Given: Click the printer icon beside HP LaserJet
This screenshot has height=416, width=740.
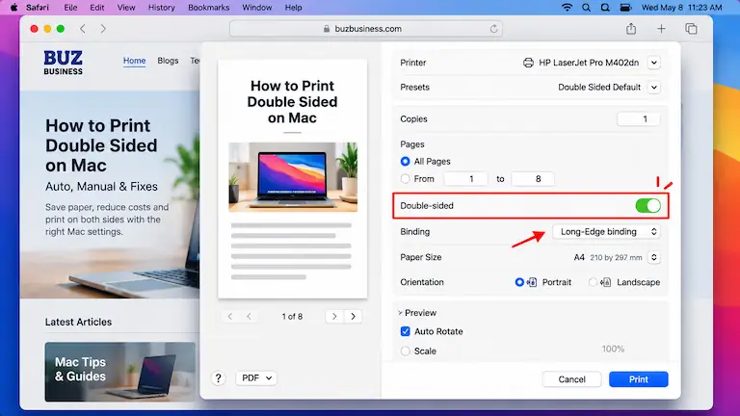Looking at the screenshot, I should pyautogui.click(x=528, y=63).
